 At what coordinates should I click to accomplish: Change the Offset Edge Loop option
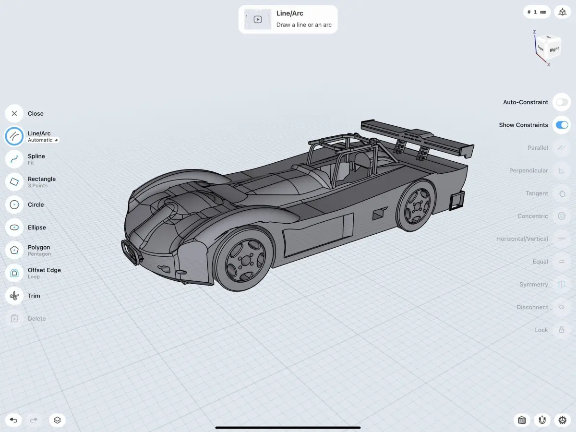pyautogui.click(x=34, y=277)
